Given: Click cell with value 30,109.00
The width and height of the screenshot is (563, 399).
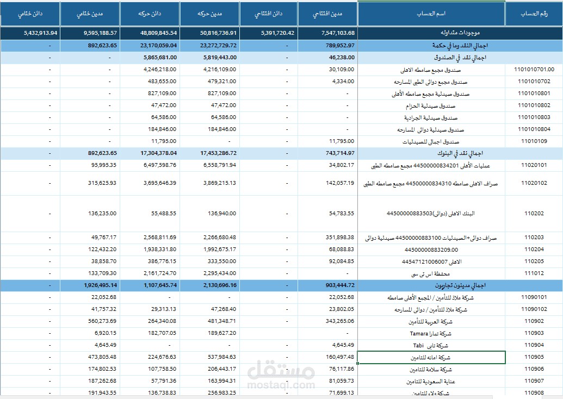Looking at the screenshot, I should (342, 69).
